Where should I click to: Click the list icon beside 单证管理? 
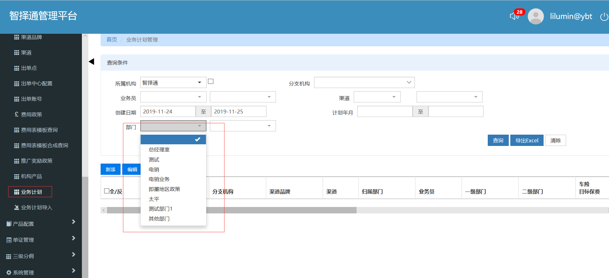[9, 240]
